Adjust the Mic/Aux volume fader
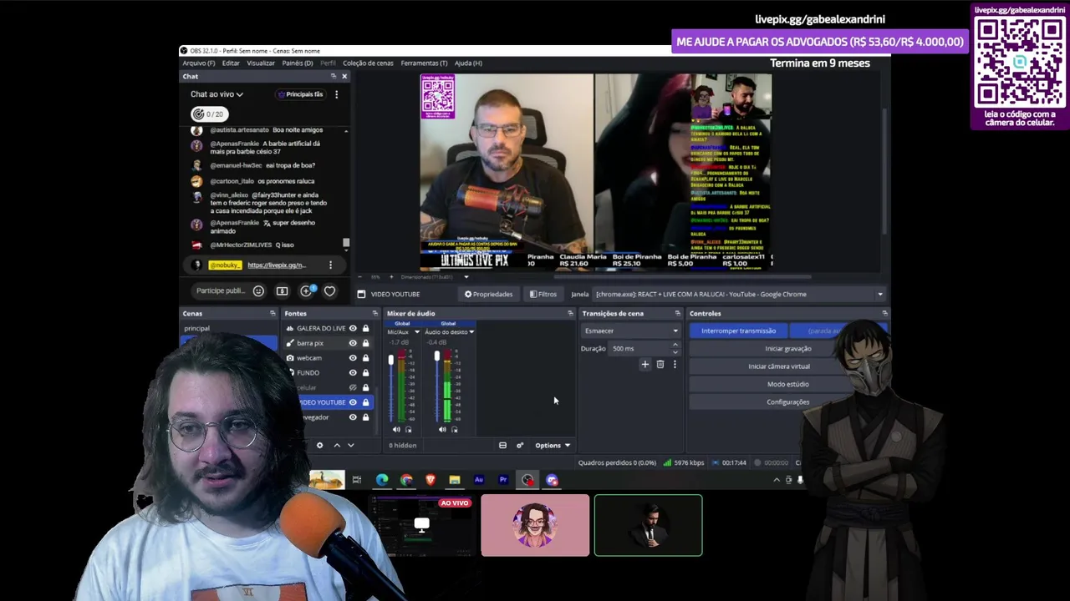The height and width of the screenshot is (601, 1070). point(390,360)
